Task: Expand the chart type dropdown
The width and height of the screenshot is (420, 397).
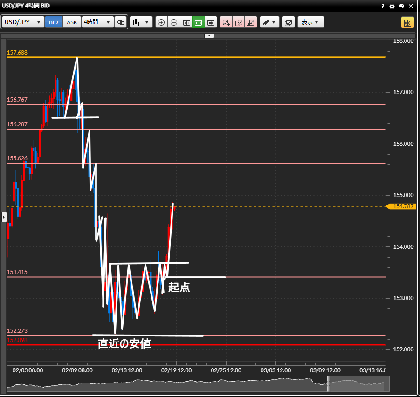Action: coord(141,22)
